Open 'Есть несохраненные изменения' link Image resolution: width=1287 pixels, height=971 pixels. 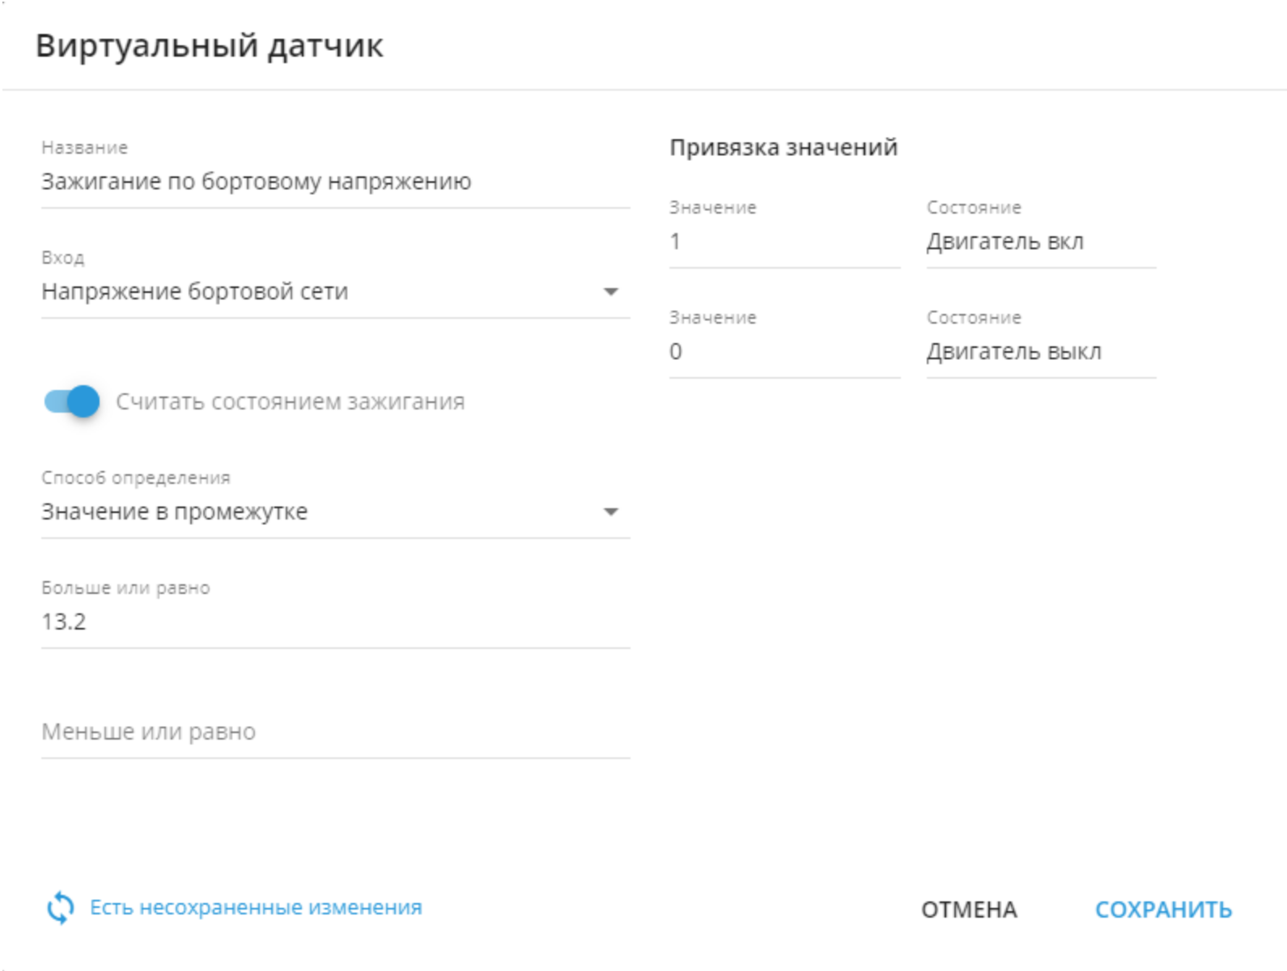(x=256, y=908)
